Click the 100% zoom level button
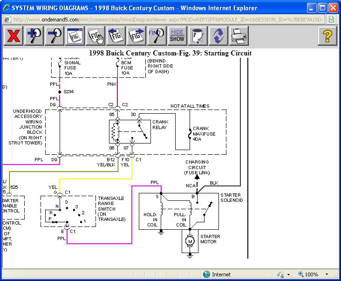Screen dimensions: 341x281 tap(312, 274)
